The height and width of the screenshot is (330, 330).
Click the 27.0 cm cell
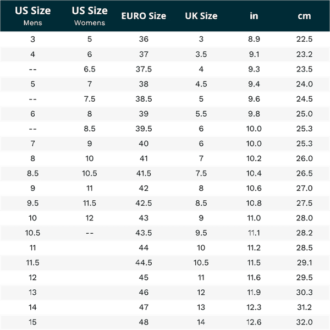point(304,188)
